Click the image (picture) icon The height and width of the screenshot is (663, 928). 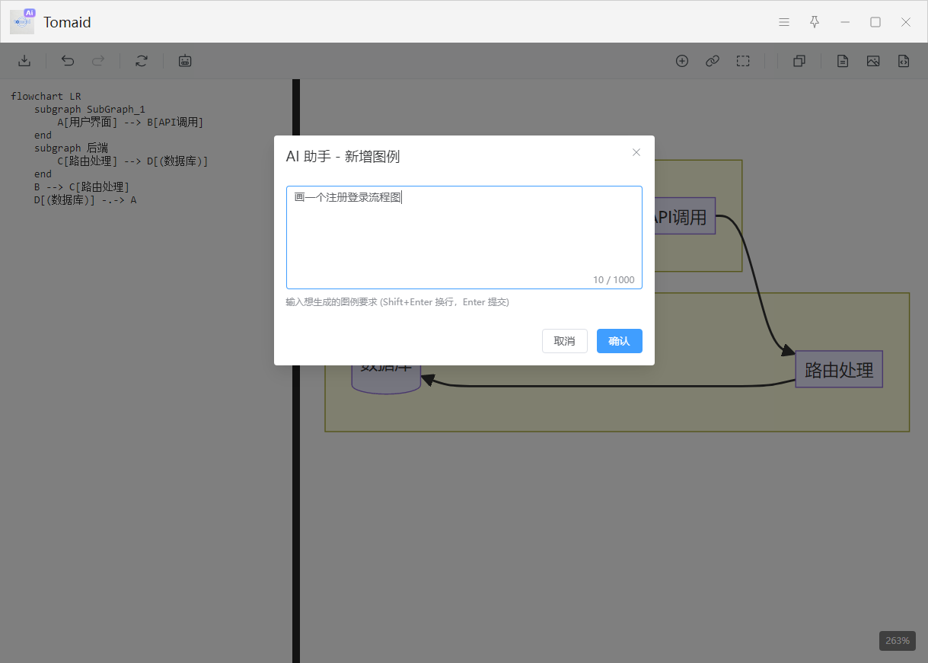(873, 61)
